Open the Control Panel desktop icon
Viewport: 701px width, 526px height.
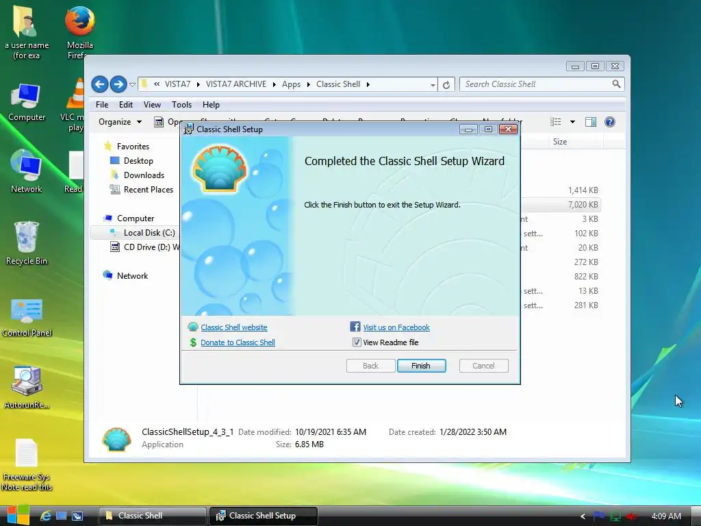27,317
